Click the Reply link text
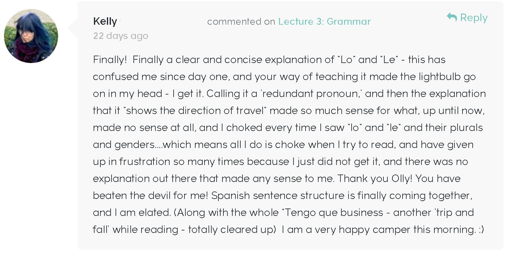Image resolution: width=511 pixels, height=257 pixels. pos(474,18)
